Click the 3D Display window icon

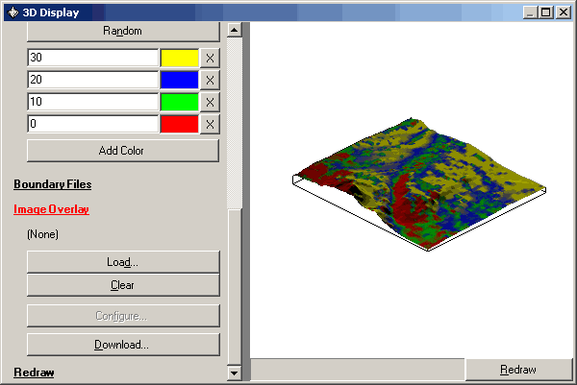[x=13, y=12]
